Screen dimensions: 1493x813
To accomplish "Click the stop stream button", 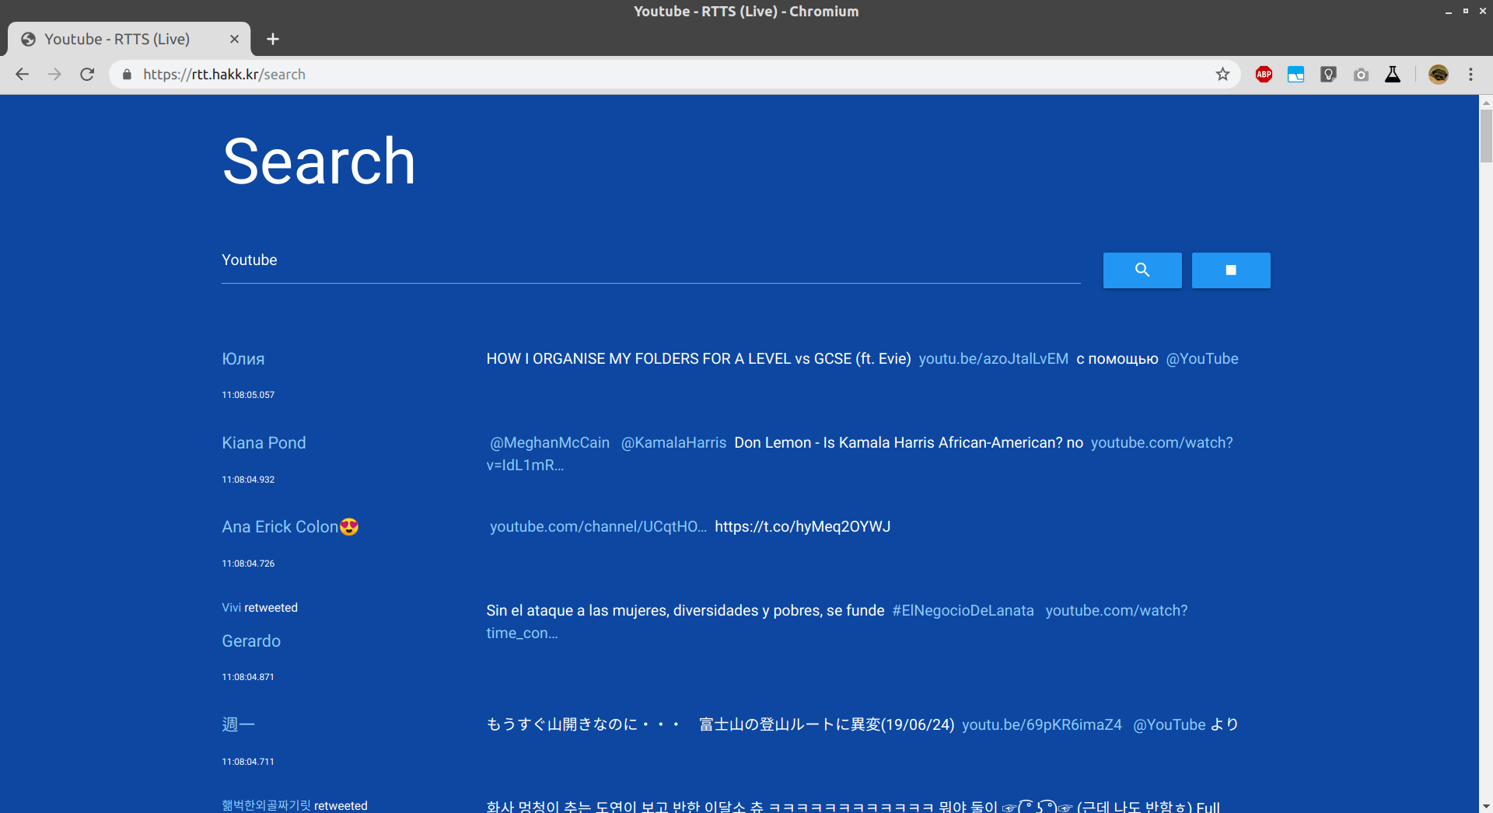I will click(x=1231, y=270).
